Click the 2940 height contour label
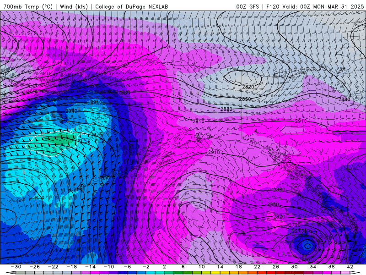Viewport: 366px width, 275px height. (x=71, y=111)
